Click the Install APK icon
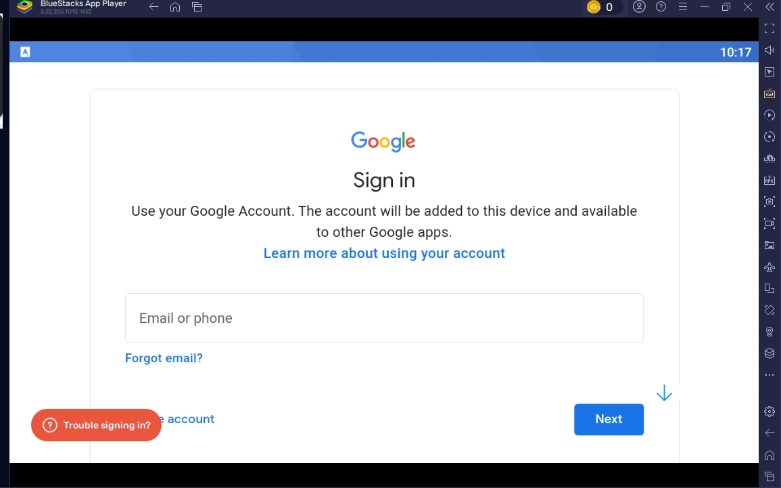Viewport: 781px width, 488px height. pos(770,180)
